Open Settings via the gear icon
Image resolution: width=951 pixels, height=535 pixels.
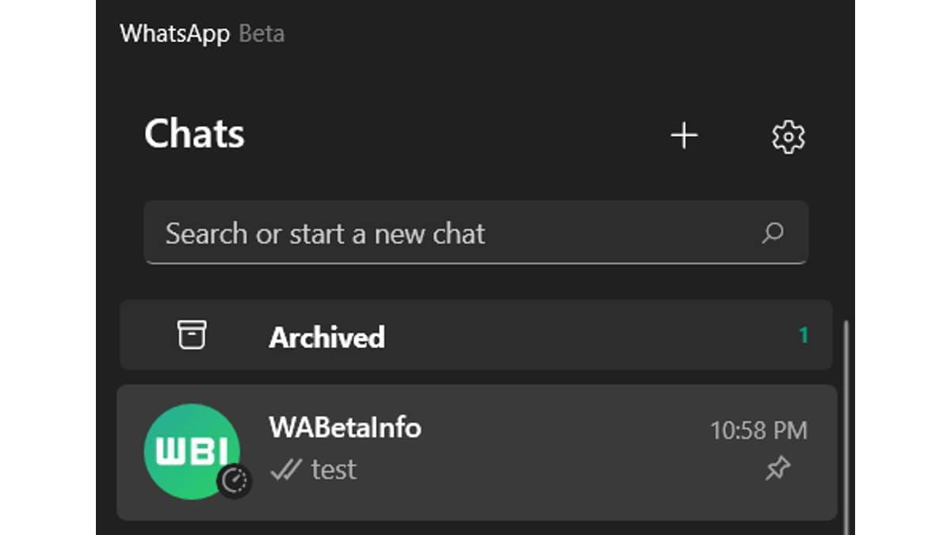pyautogui.click(x=788, y=137)
